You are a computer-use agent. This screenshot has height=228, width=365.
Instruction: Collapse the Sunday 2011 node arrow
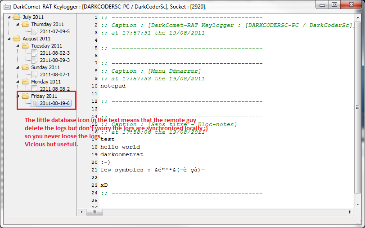pos(18,67)
